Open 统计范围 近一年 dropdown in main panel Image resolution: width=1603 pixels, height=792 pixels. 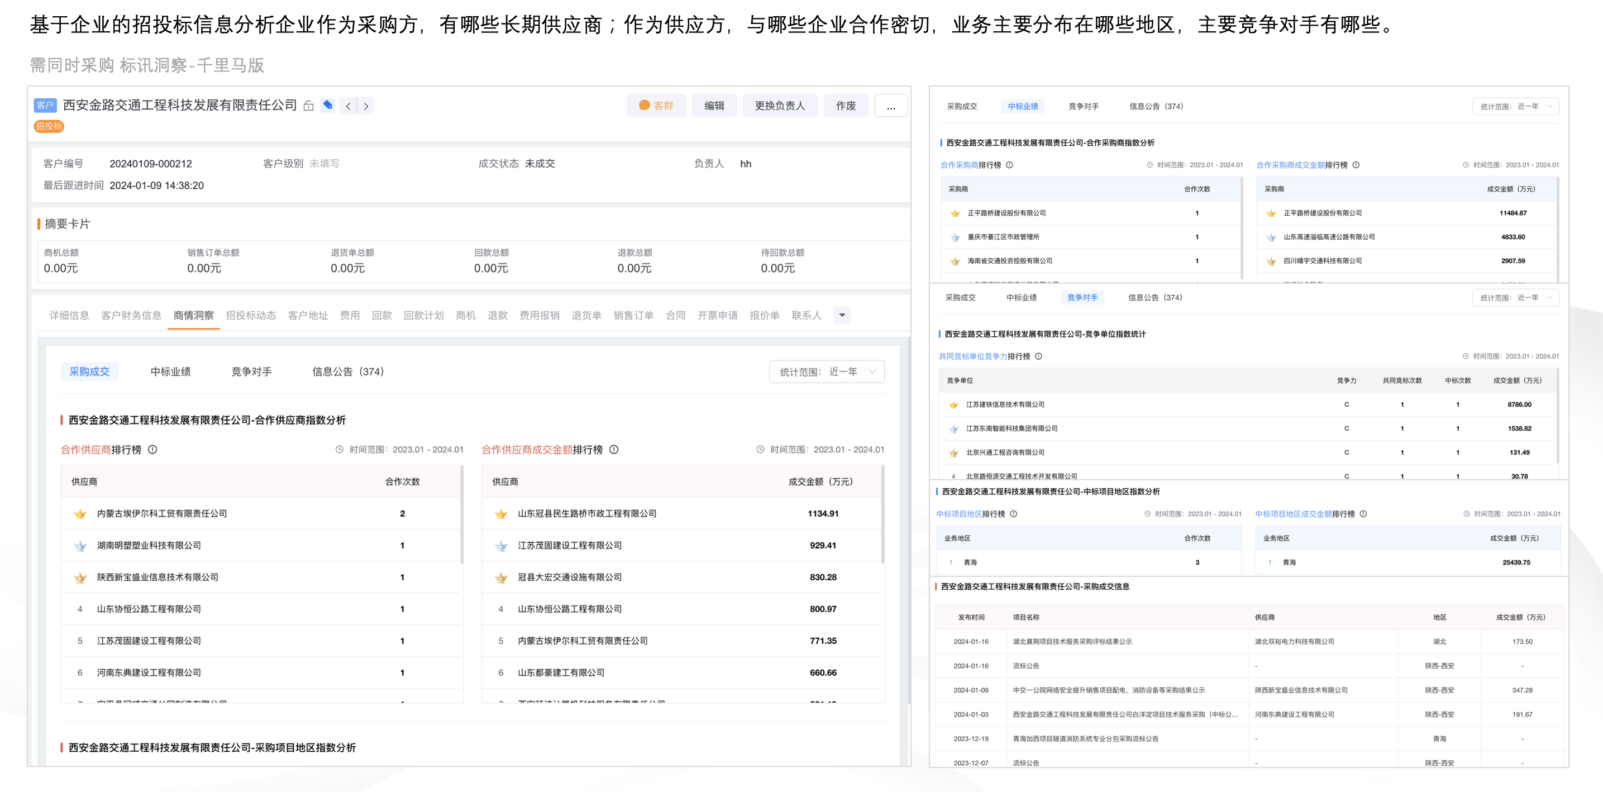[x=827, y=371]
